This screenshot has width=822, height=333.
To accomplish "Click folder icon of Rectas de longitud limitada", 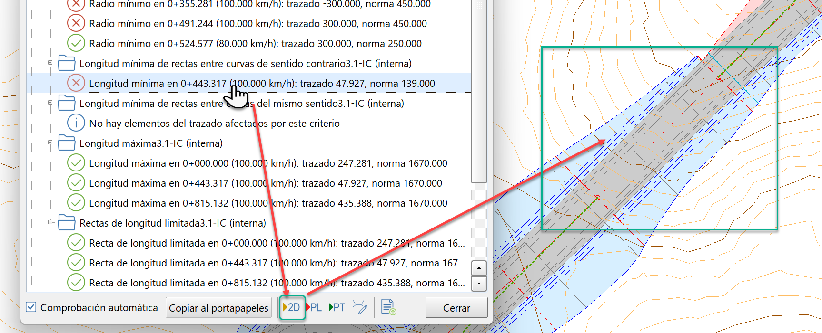I will pyautogui.click(x=67, y=222).
